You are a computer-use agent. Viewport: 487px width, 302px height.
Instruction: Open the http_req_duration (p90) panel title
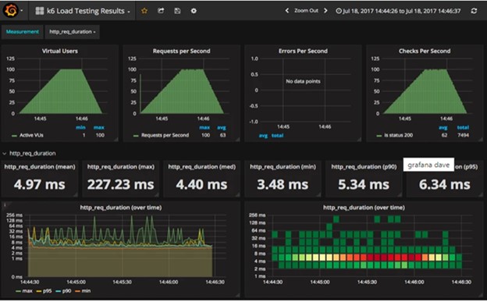pyautogui.click(x=364, y=167)
